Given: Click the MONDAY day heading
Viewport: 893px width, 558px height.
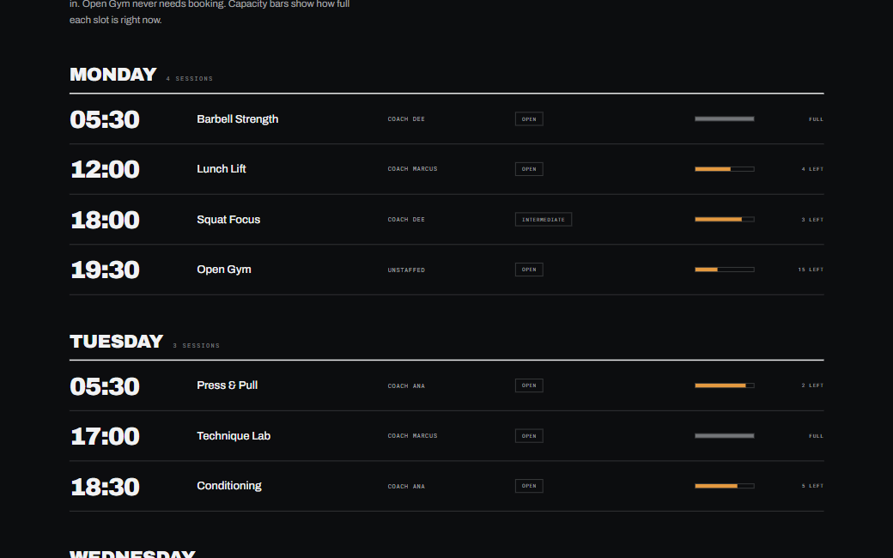Looking at the screenshot, I should coord(112,75).
